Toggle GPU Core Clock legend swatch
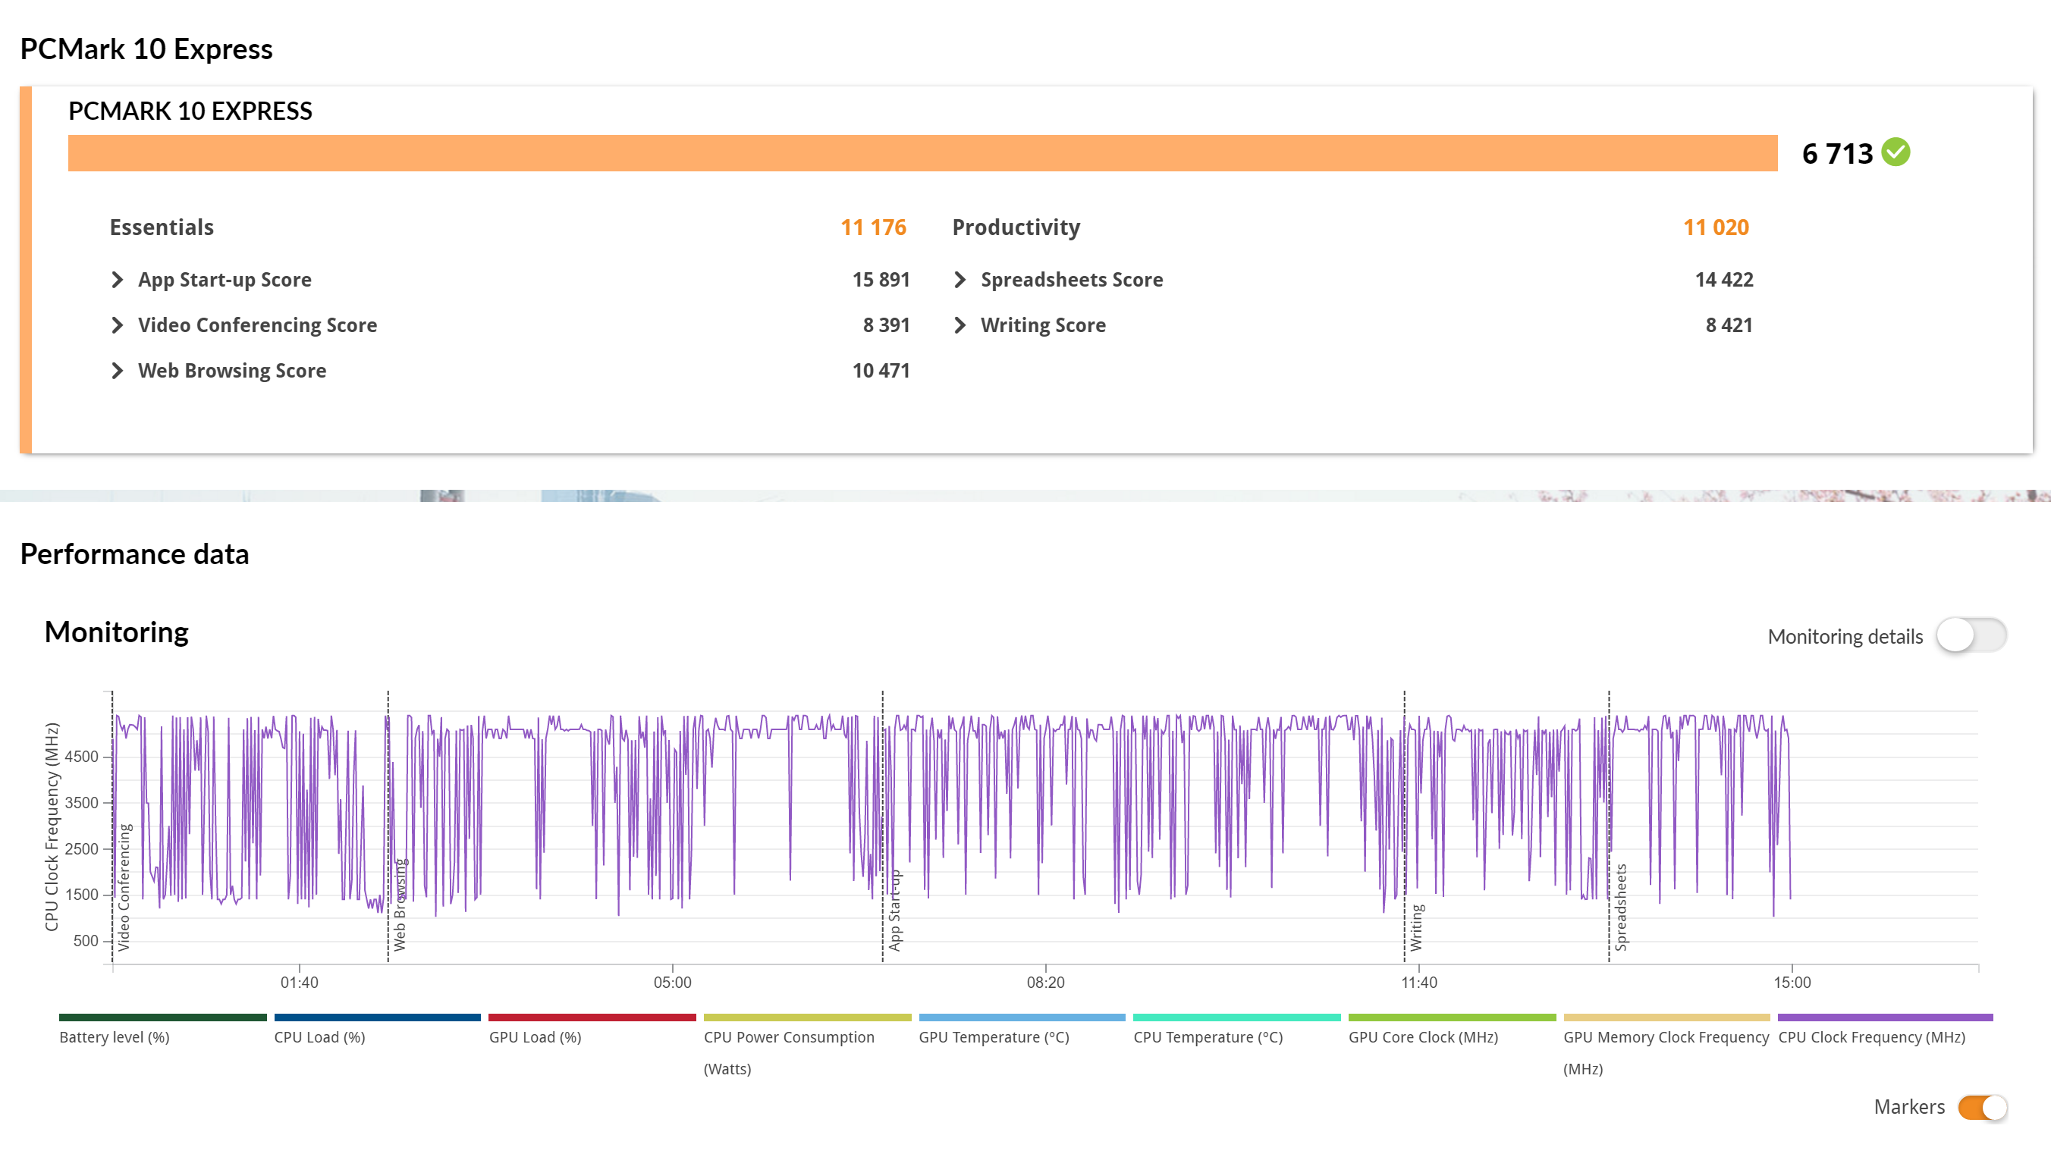The image size is (2051, 1157). [x=1452, y=1017]
